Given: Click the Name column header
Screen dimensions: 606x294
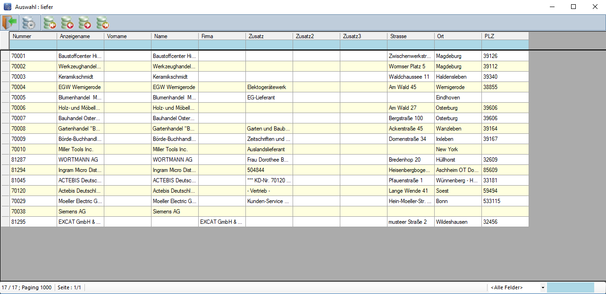Looking at the screenshot, I should pyautogui.click(x=175, y=36).
